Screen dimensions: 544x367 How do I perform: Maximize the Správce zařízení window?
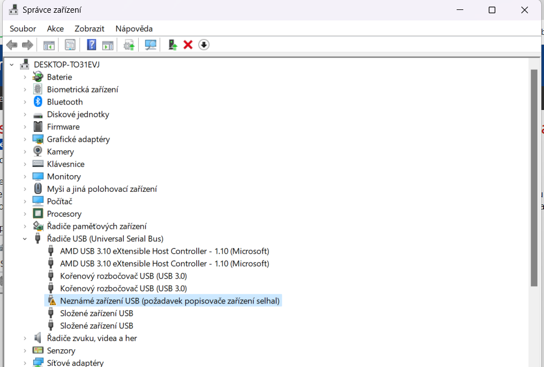pyautogui.click(x=492, y=10)
